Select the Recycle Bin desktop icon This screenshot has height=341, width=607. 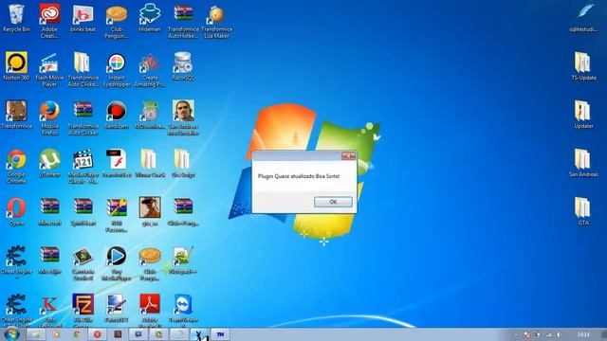click(x=16, y=19)
